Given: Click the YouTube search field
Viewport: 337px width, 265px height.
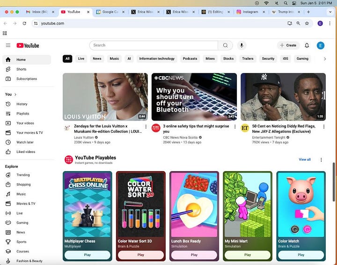Looking at the screenshot, I should [154, 45].
